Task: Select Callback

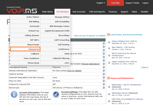Action: coord(25,54)
